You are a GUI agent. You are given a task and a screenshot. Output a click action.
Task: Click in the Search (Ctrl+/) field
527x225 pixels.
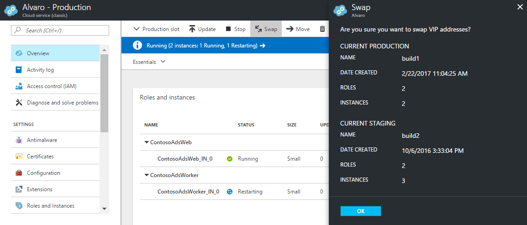click(x=60, y=30)
